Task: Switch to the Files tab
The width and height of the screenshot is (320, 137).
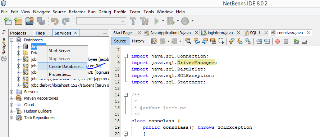Action: [40, 33]
